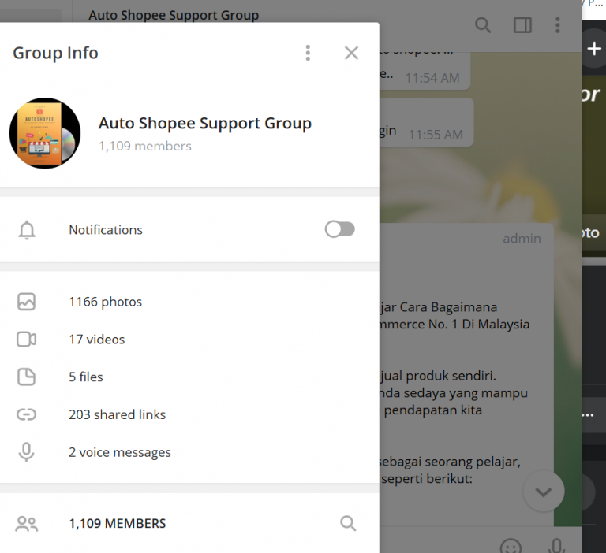Open the 17 videos list

[x=189, y=340]
